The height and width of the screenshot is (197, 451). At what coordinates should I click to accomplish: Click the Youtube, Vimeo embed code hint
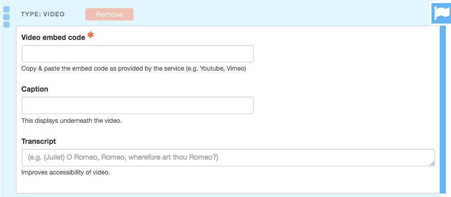point(134,69)
